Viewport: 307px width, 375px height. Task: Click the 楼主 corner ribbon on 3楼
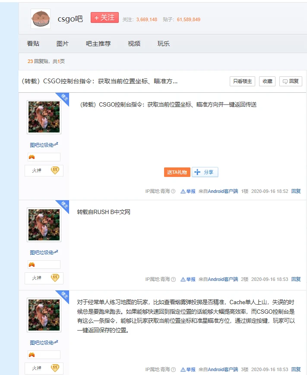[63, 295]
